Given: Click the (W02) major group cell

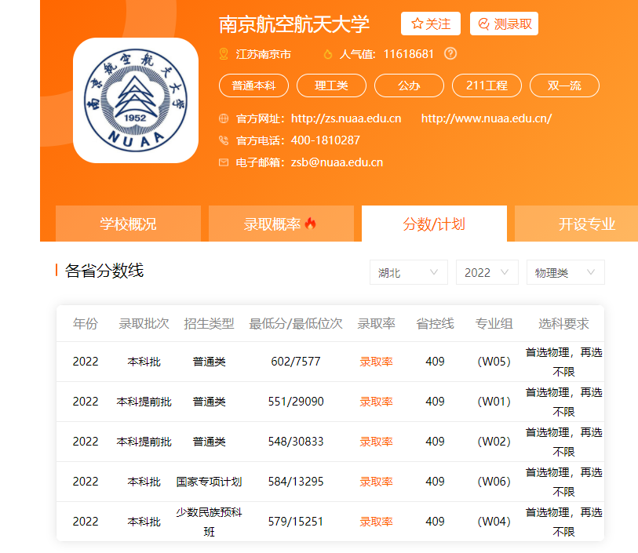Looking at the screenshot, I should 494,442.
